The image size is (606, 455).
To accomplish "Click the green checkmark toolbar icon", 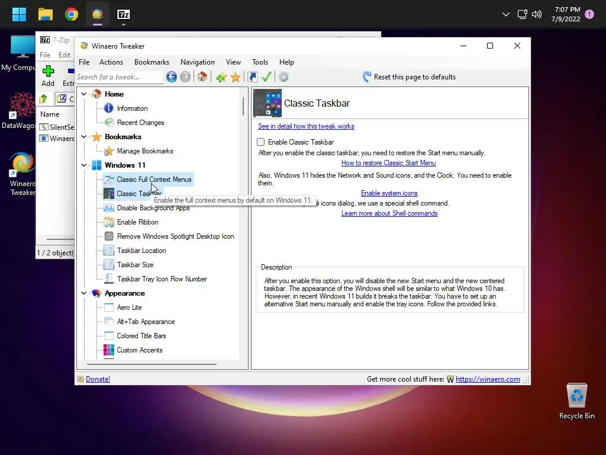I will [x=266, y=76].
